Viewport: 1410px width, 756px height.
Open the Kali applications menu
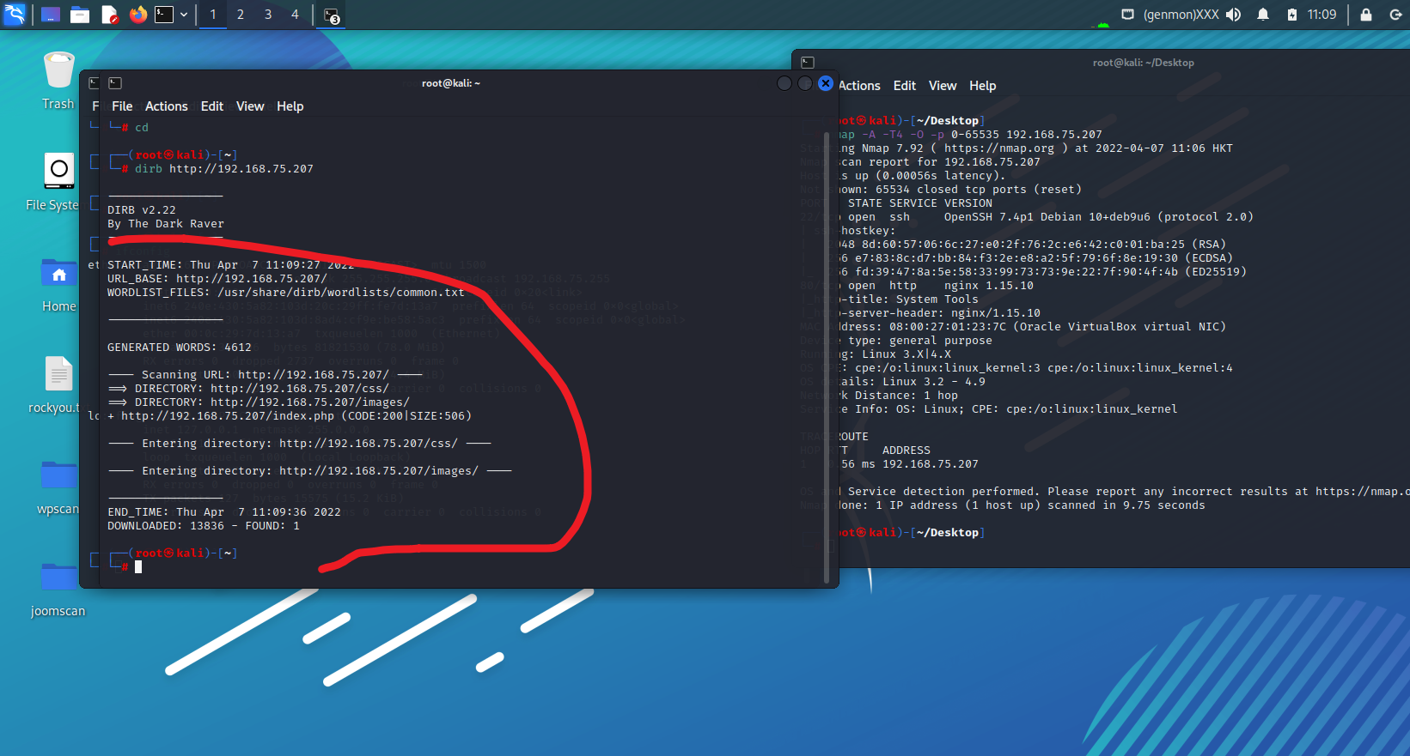(x=15, y=14)
